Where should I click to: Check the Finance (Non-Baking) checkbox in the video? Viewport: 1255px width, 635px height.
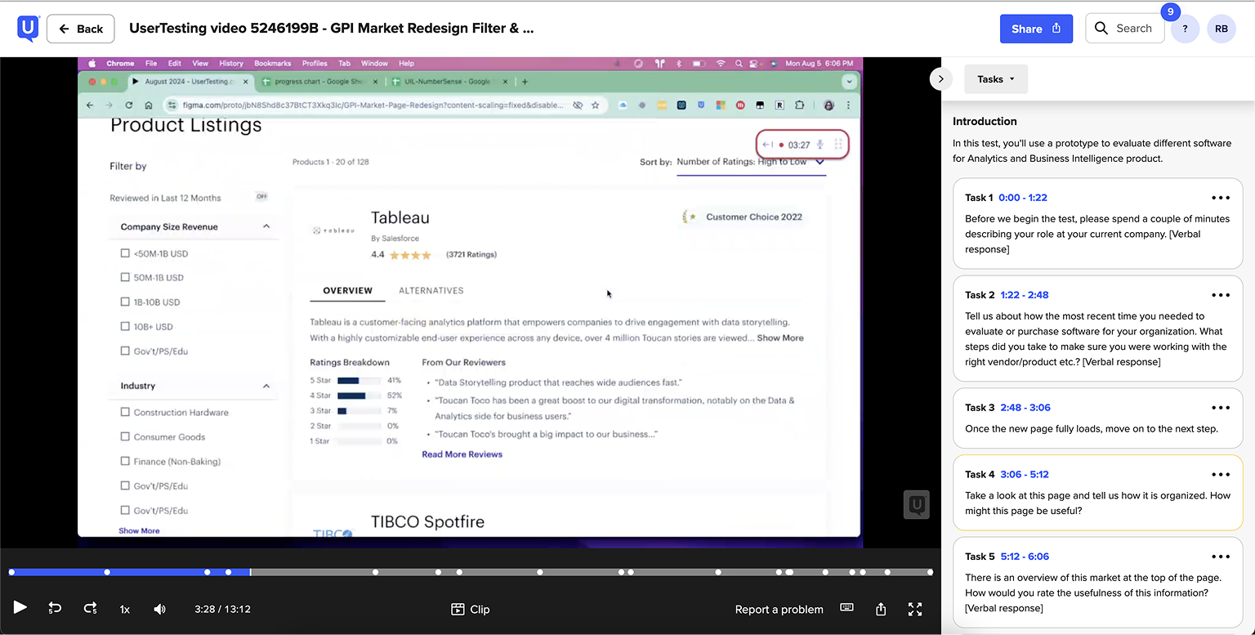125,462
